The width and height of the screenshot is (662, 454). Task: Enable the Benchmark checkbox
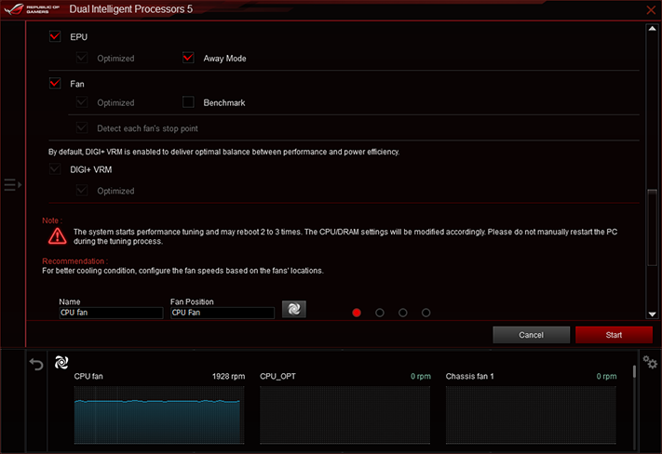tap(188, 102)
